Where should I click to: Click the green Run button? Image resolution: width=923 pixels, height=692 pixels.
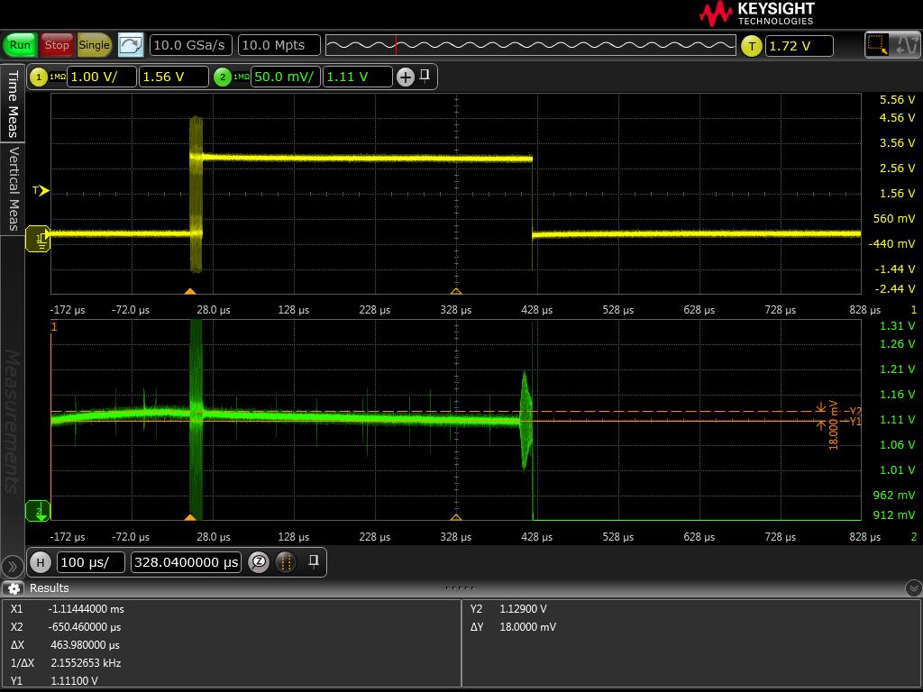point(20,45)
